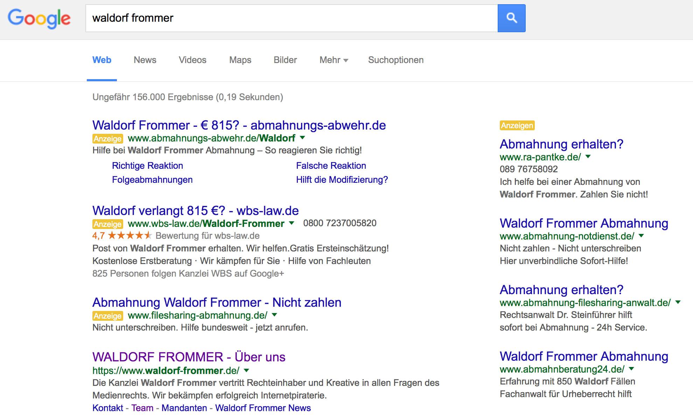Click the yellow Anzeigen badge above sidebar ads

[x=517, y=125]
